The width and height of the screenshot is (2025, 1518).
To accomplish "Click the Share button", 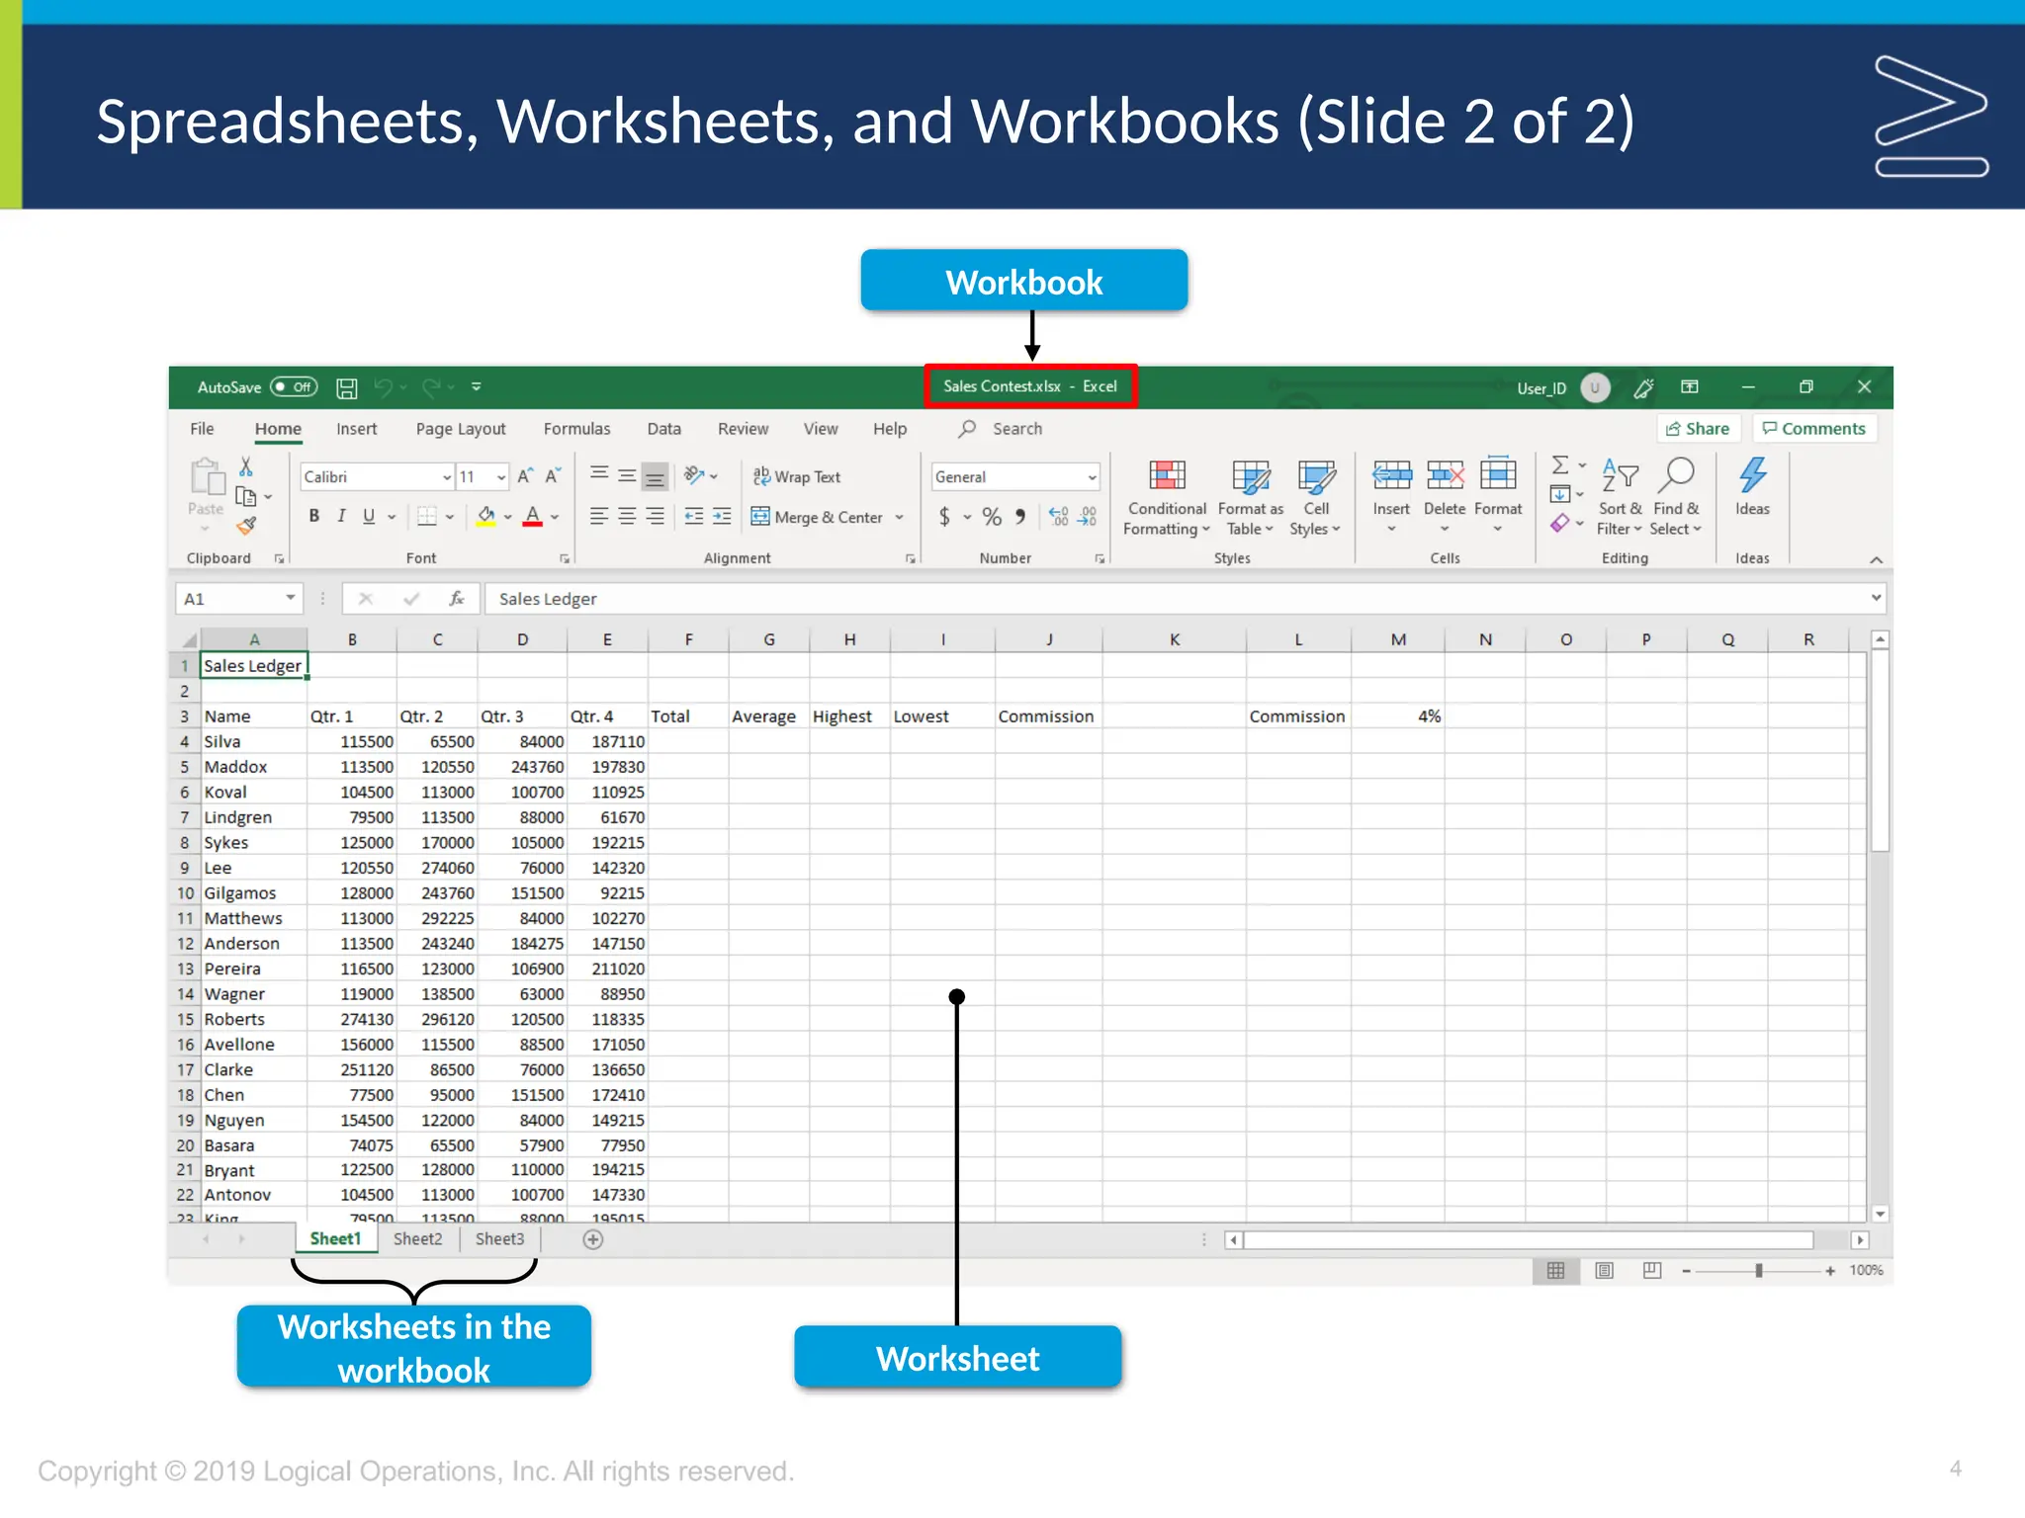I will pyautogui.click(x=1698, y=429).
